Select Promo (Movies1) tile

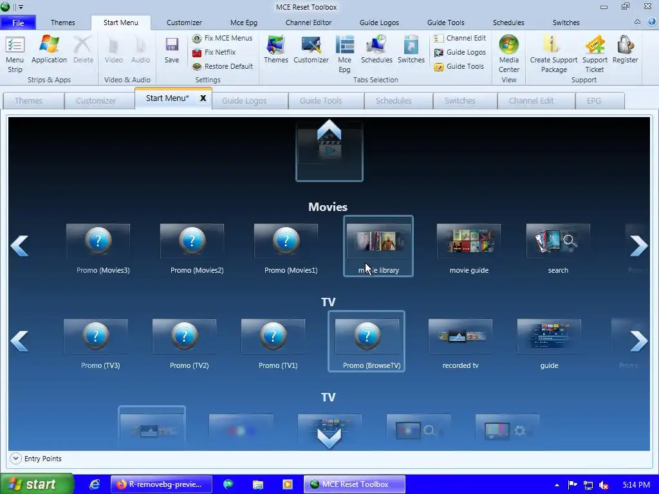coord(286,249)
